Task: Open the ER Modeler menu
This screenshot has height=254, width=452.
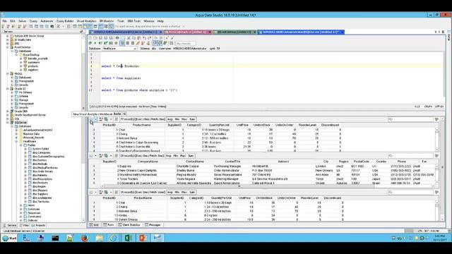Action: (107, 21)
